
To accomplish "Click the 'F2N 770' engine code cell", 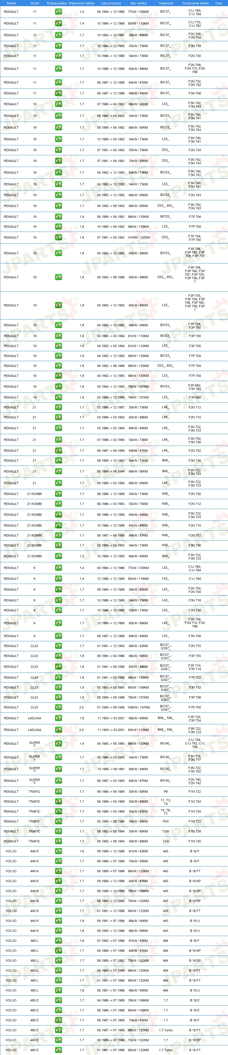I will [x=194, y=646].
